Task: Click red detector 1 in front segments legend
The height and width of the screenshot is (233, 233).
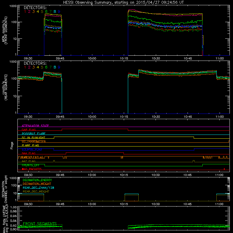Action: tap(25, 11)
